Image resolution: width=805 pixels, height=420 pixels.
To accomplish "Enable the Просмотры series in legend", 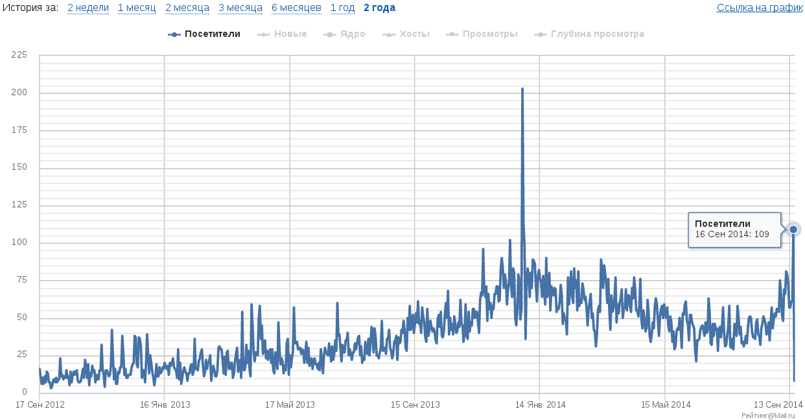I will [482, 34].
